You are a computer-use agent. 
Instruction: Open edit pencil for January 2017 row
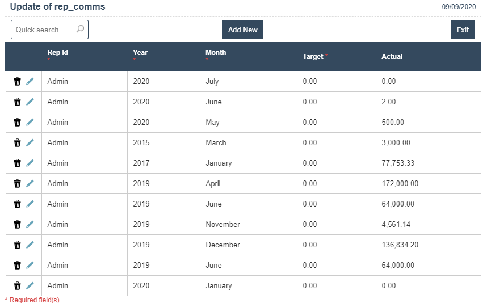click(x=30, y=163)
